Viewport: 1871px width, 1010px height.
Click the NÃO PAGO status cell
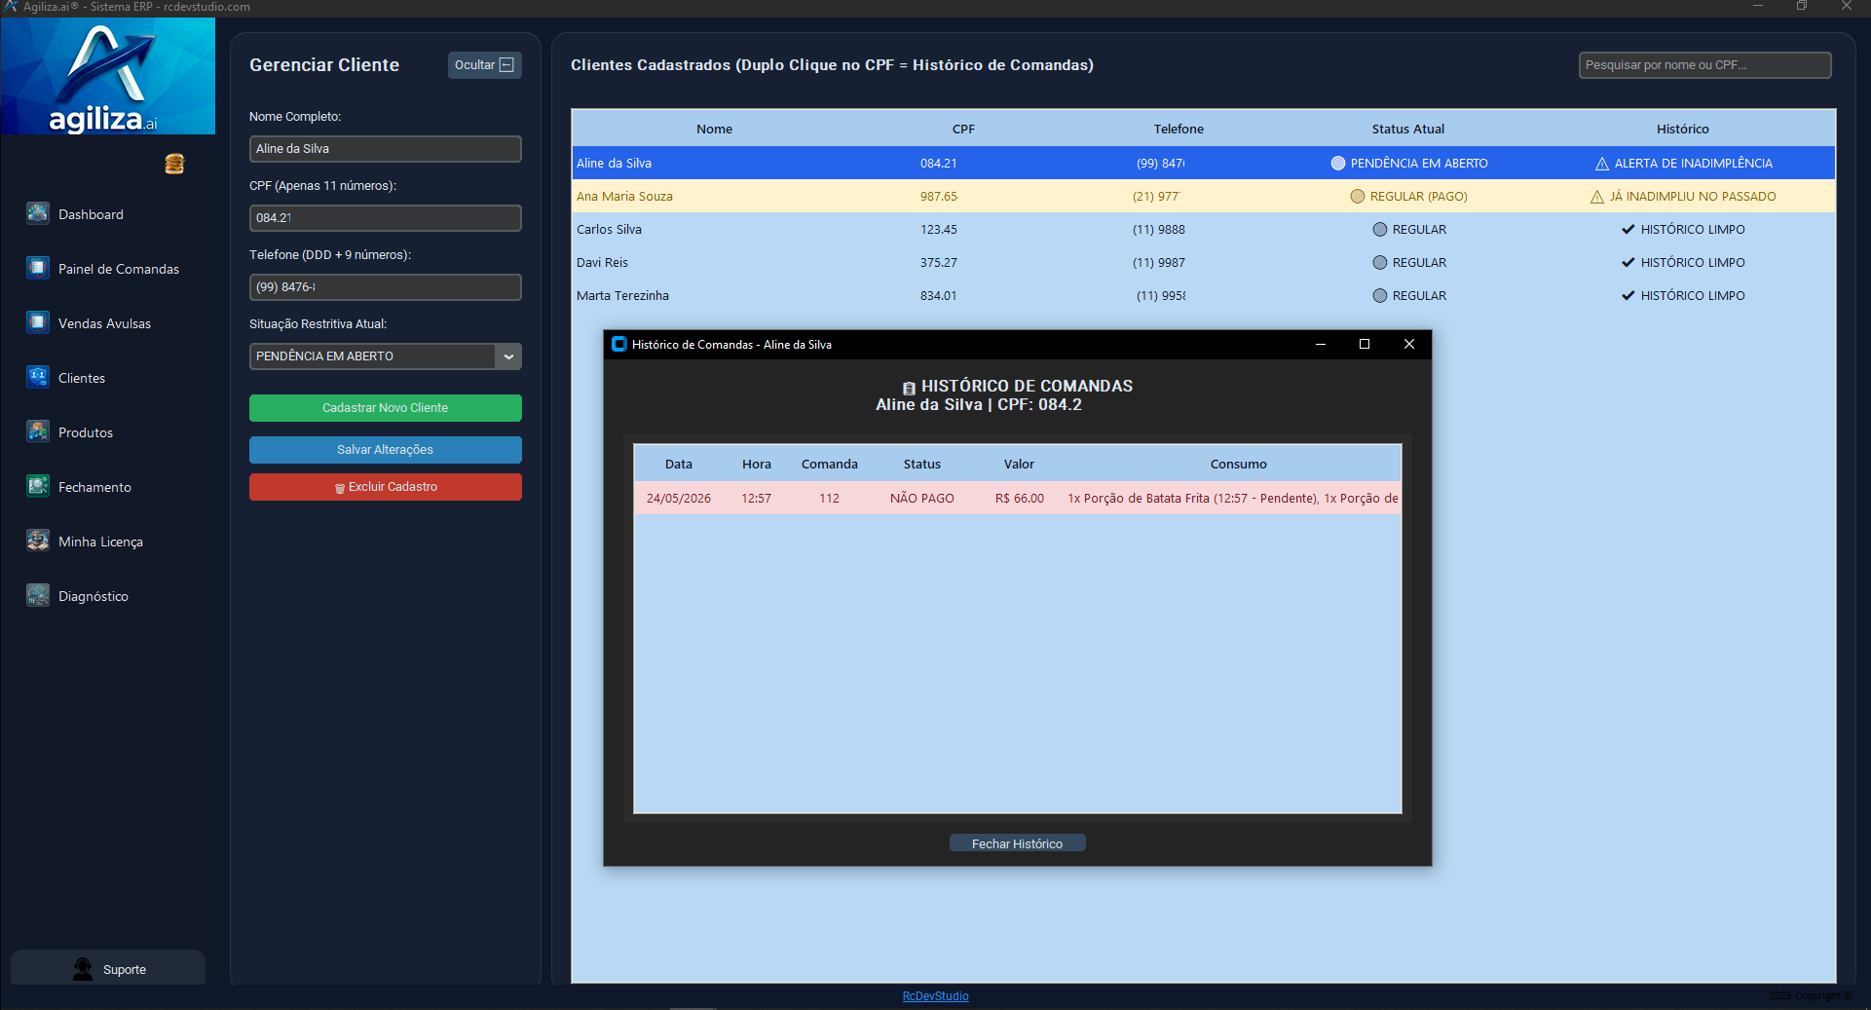pyautogui.click(x=921, y=499)
